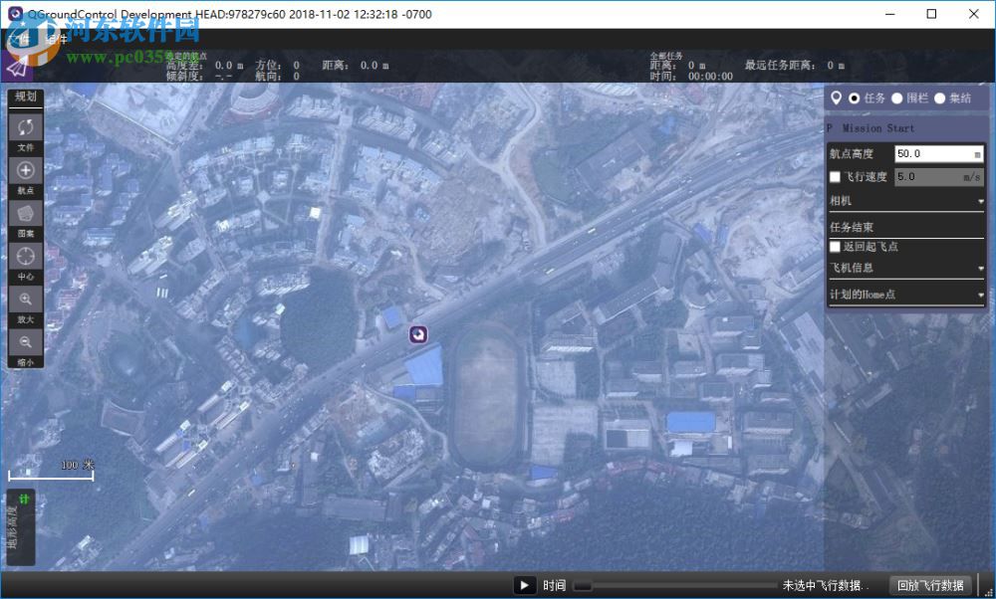The height and width of the screenshot is (599, 996).
Task: Expand the 计划的Home点 section
Action: coord(906,294)
